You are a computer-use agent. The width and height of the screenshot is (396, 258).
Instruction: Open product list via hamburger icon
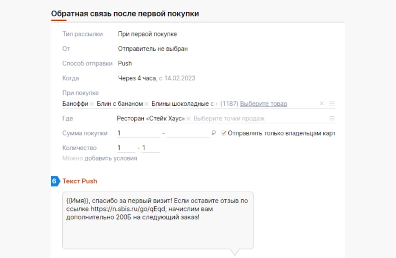point(332,103)
